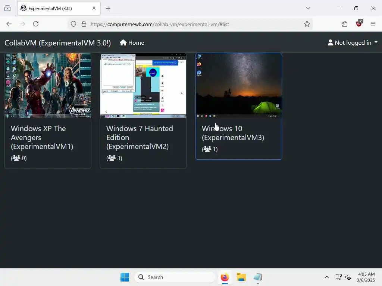Screen dimensions: 382x286
Task: Go forward to the next page
Action: point(22,24)
